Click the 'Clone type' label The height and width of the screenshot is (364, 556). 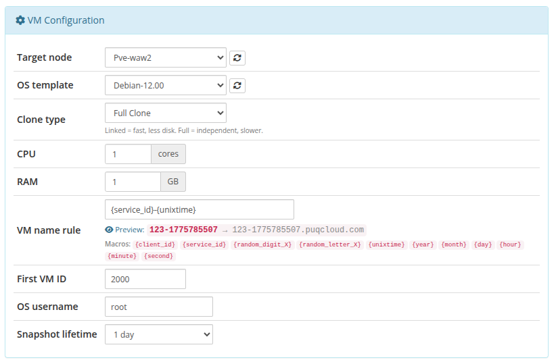click(x=41, y=120)
